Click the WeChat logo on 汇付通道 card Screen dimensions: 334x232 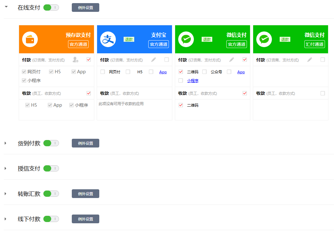(x=264, y=39)
